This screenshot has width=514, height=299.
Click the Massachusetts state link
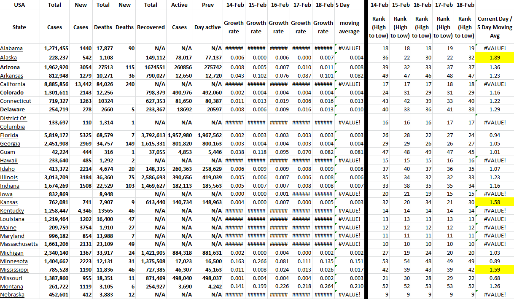click(x=19, y=244)
